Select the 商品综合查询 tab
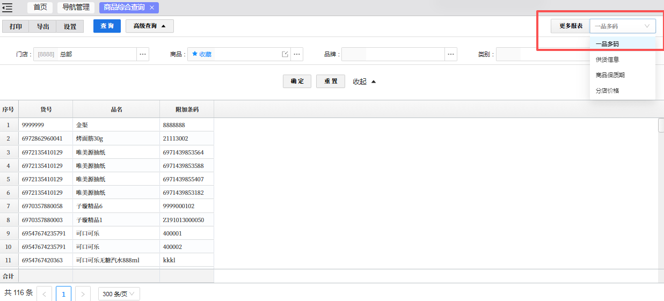Image resolution: width=664 pixels, height=301 pixels. click(x=125, y=8)
